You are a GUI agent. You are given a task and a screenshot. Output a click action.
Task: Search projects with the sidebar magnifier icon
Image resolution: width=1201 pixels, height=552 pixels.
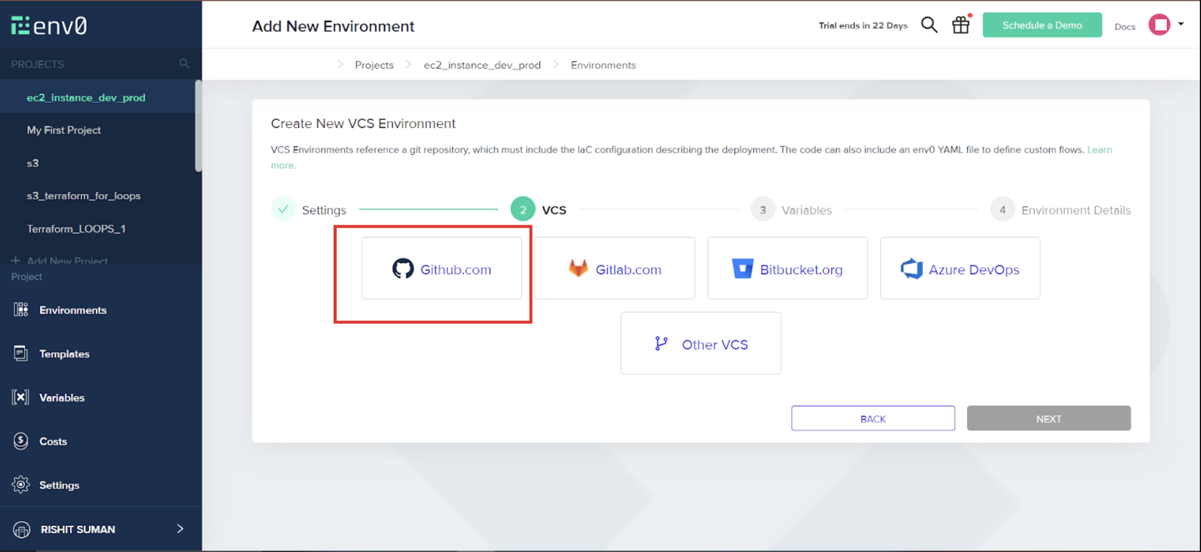pos(184,63)
